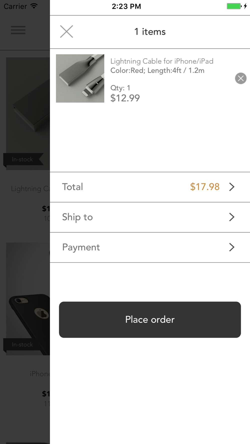Image resolution: width=250 pixels, height=444 pixels.
Task: Tap the green battery indicator
Action: [x=234, y=6]
